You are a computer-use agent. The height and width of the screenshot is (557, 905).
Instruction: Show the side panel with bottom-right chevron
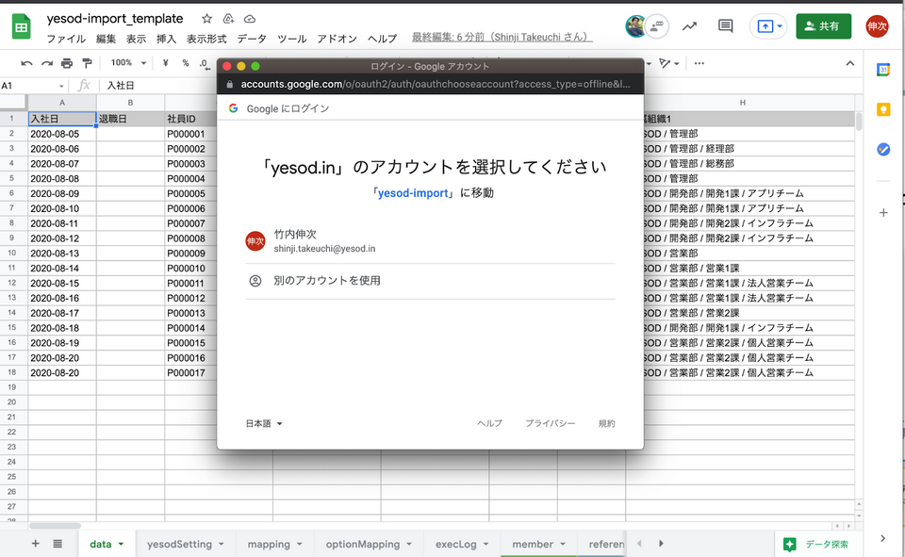(882, 538)
